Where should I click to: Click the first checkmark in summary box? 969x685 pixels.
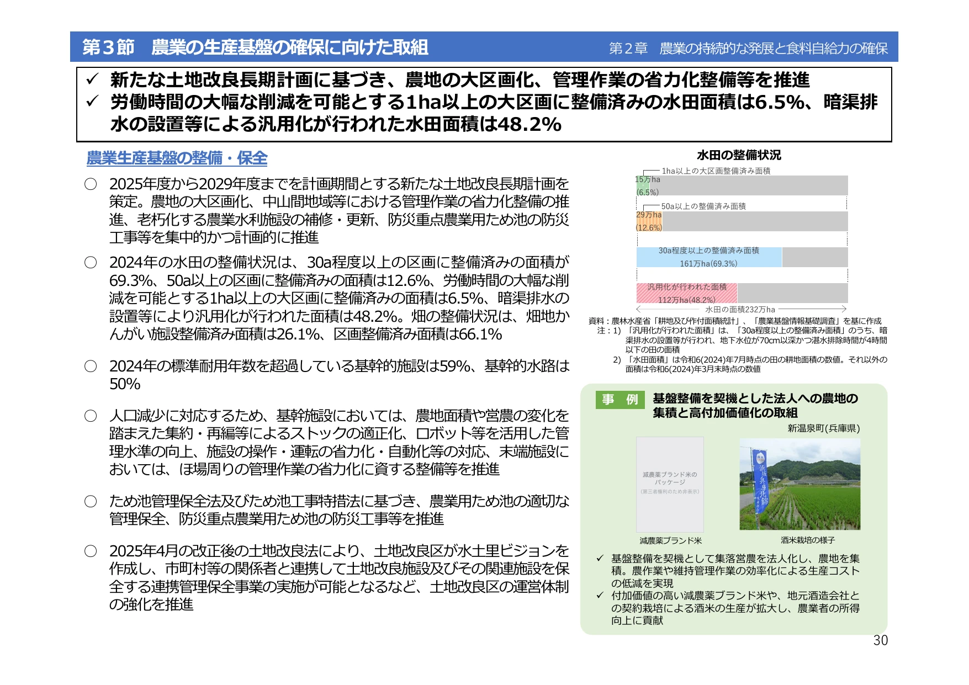click(92, 79)
